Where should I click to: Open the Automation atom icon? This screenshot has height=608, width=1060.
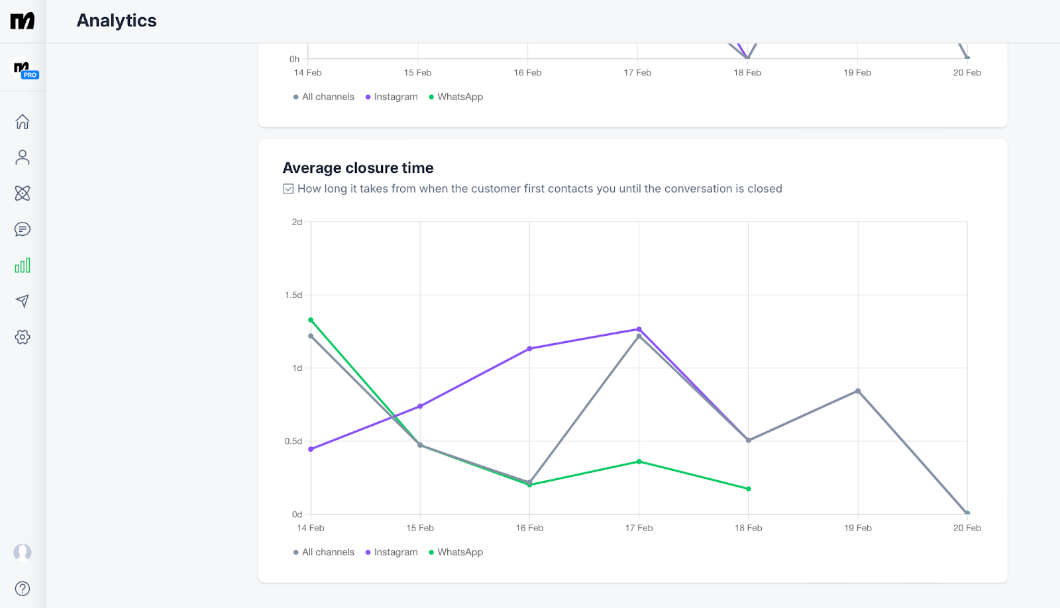pos(23,193)
